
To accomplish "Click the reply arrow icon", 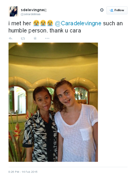I will (x=10, y=38).
